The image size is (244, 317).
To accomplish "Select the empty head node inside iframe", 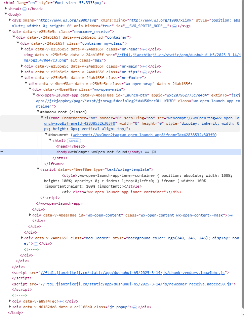I will [70, 146].
